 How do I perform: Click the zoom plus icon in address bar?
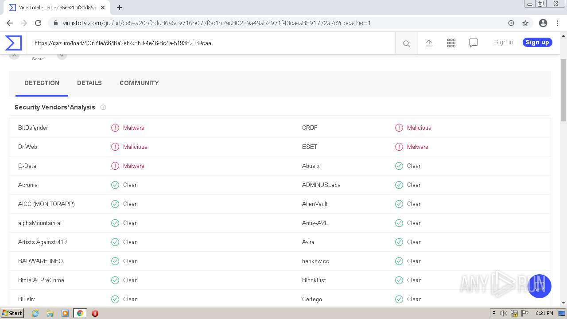point(511,23)
